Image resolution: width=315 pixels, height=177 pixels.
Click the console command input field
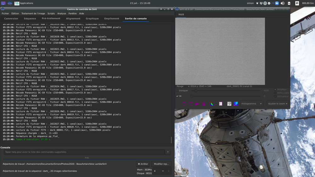click(84, 152)
